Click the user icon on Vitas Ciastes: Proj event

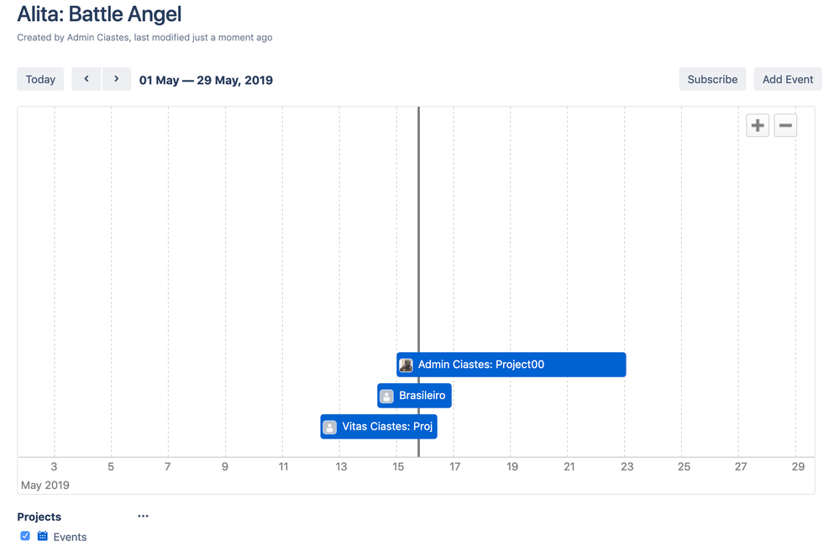coord(328,426)
